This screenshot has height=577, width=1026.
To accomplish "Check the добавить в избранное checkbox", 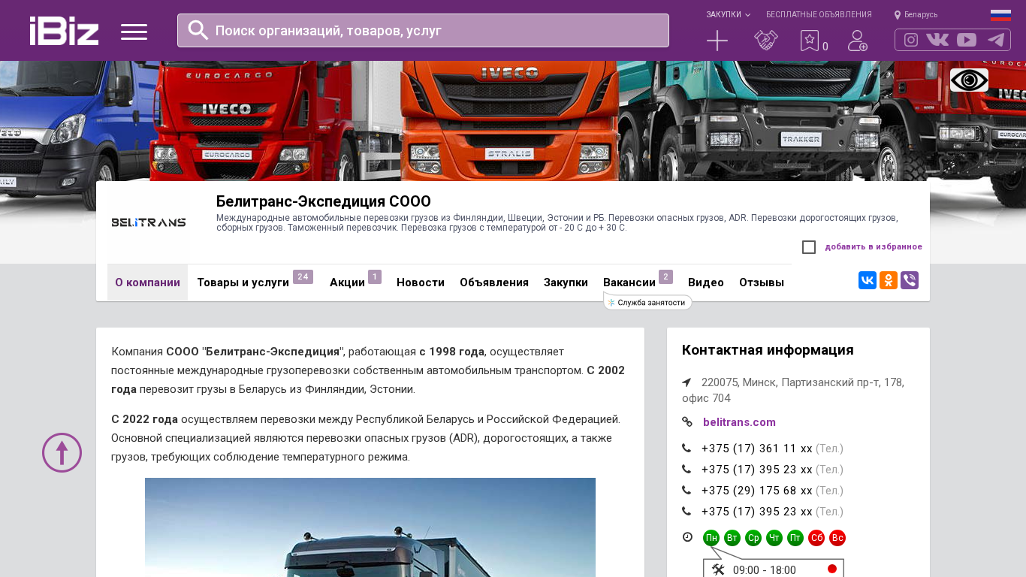I will click(809, 247).
